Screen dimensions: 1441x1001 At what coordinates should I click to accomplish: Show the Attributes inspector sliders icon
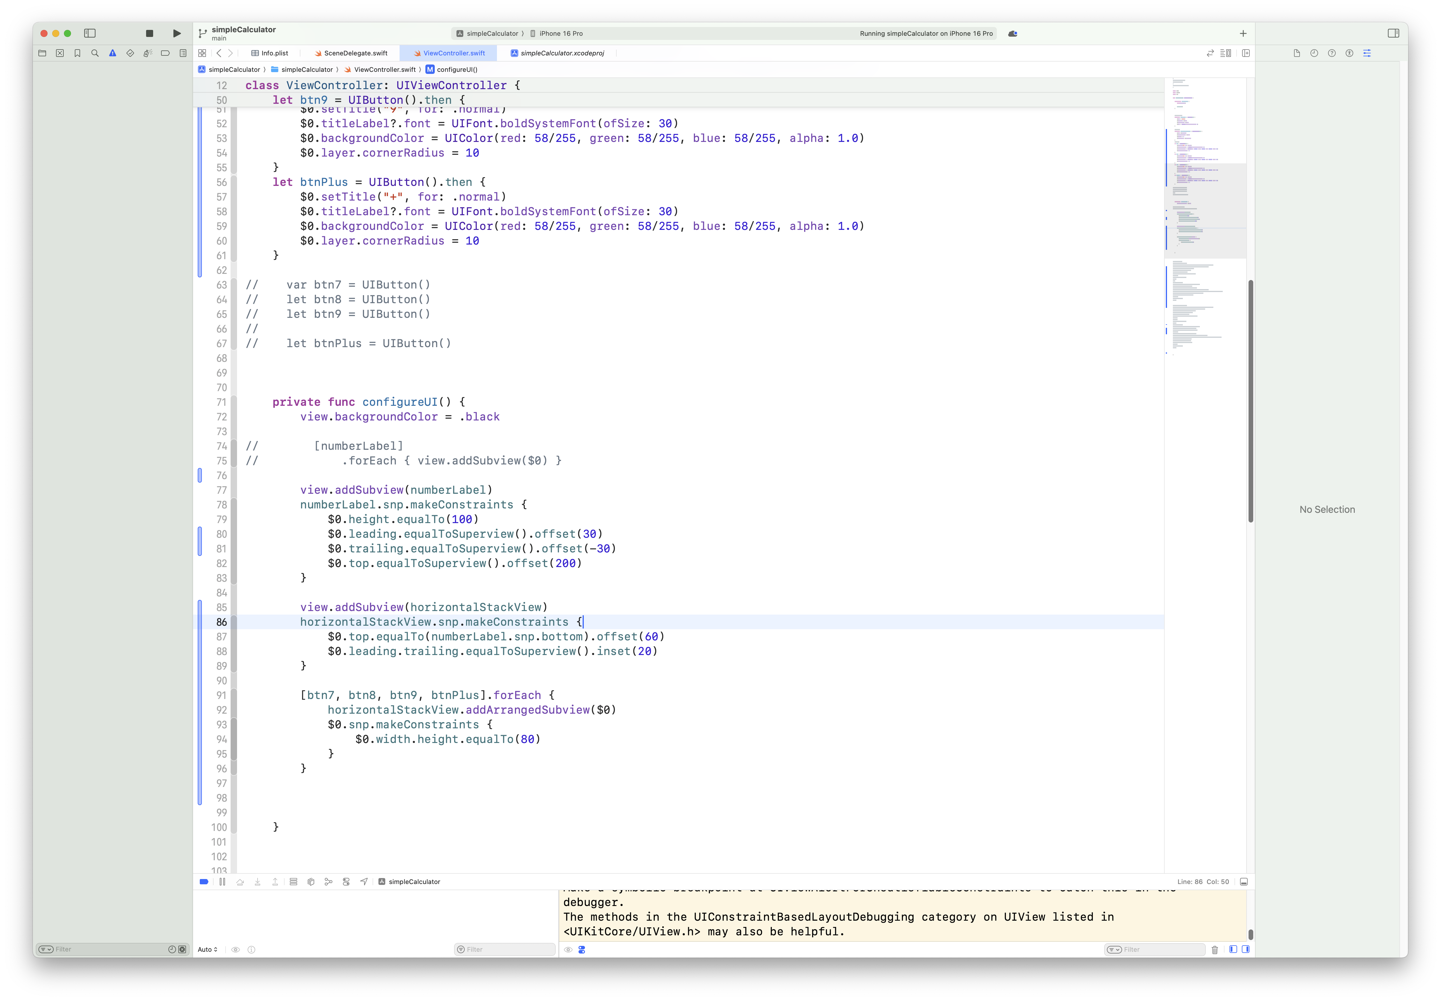pos(1367,53)
